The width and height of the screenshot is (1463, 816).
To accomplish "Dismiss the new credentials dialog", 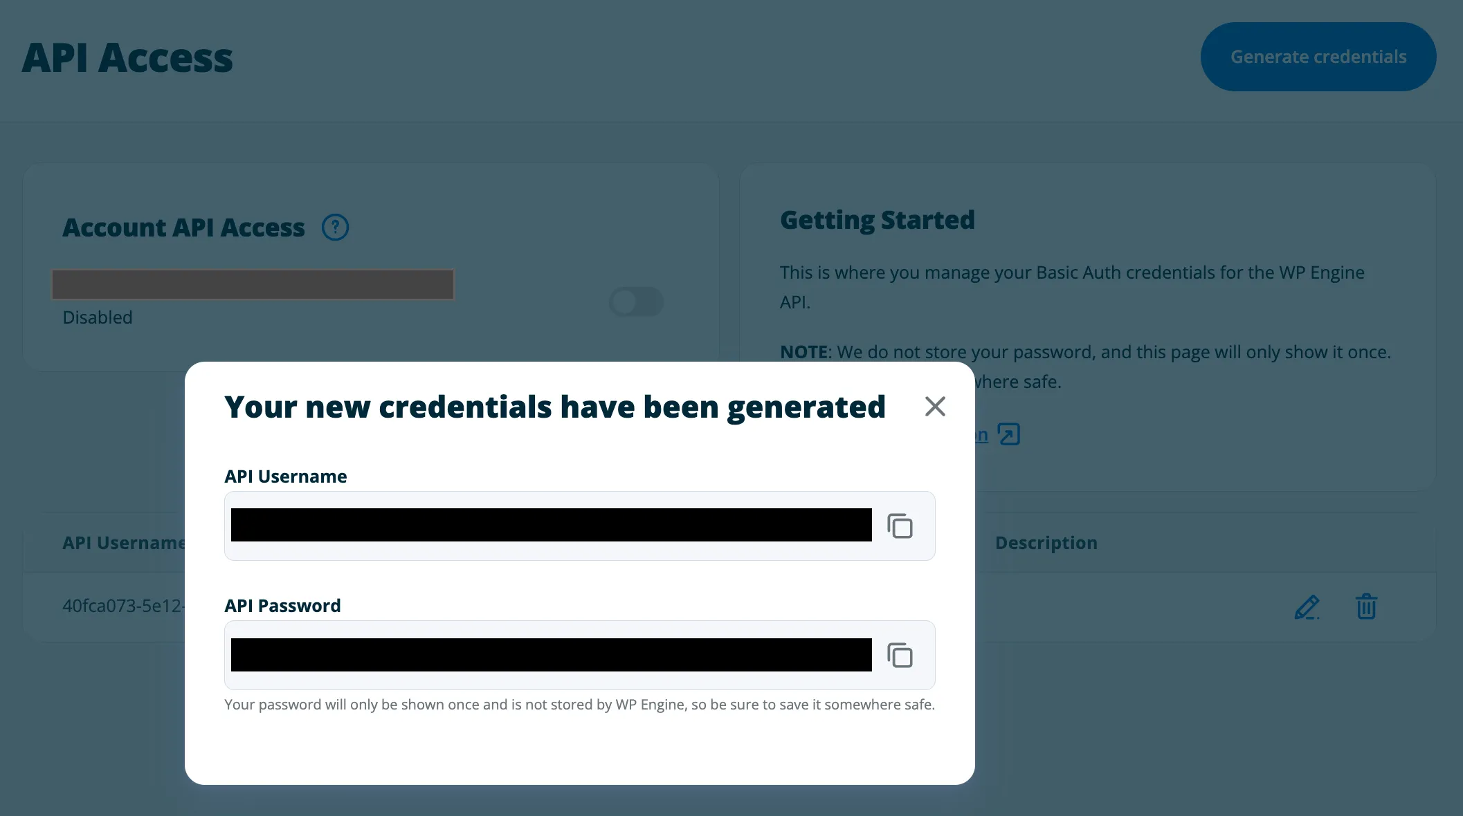I will [935, 407].
